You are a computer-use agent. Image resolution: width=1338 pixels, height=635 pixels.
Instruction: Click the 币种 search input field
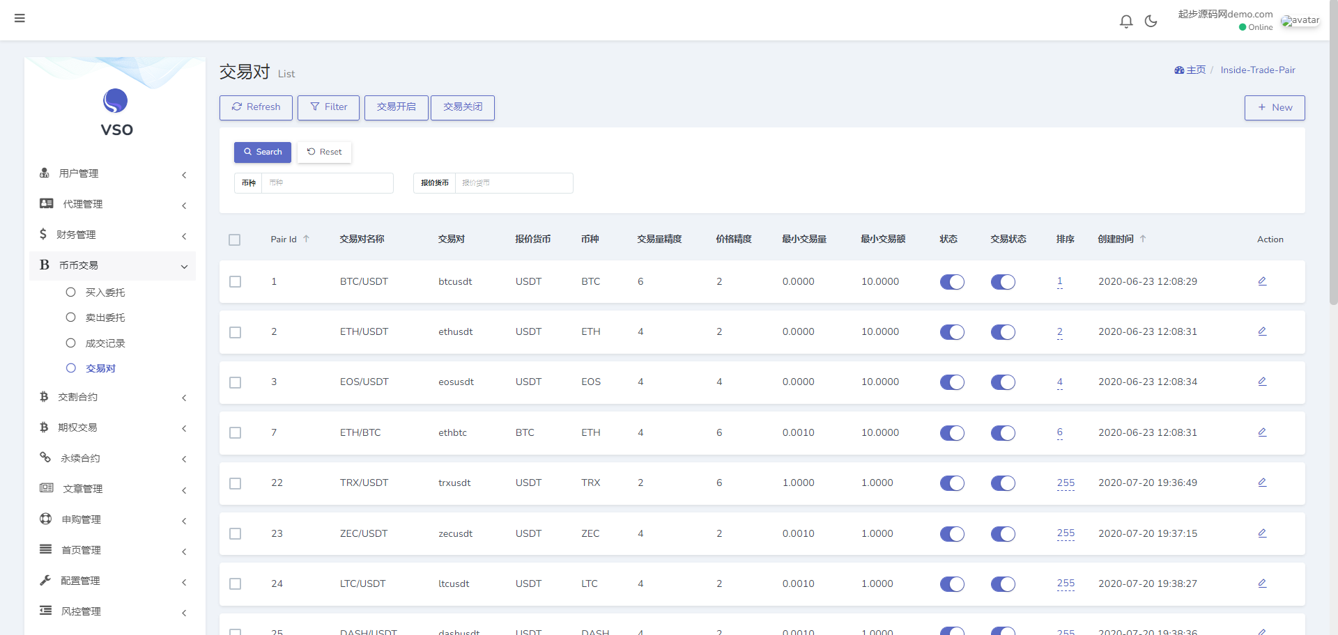(326, 183)
